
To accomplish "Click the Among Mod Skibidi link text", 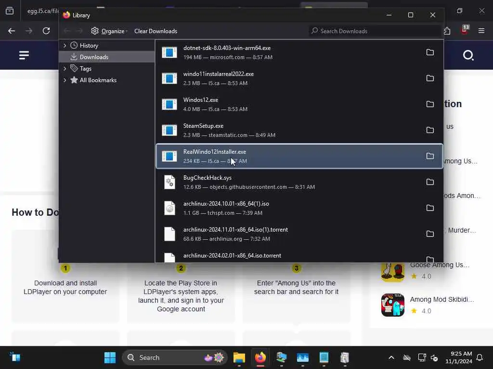I will click(442, 299).
